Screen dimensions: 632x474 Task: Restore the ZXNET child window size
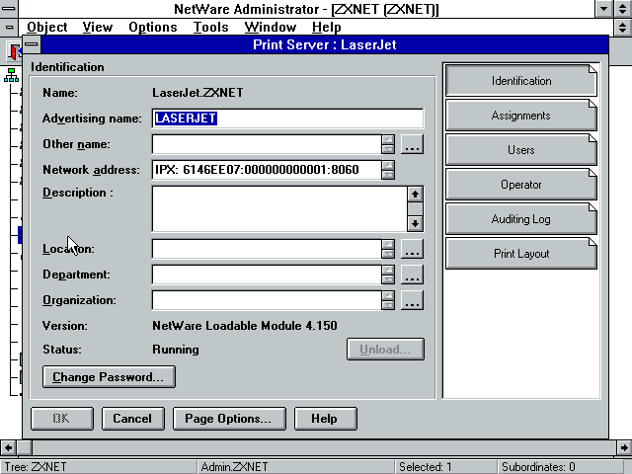tap(623, 28)
